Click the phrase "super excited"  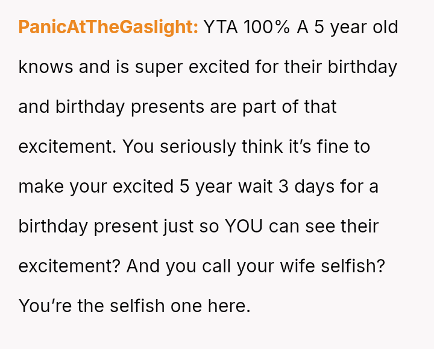[x=194, y=67]
